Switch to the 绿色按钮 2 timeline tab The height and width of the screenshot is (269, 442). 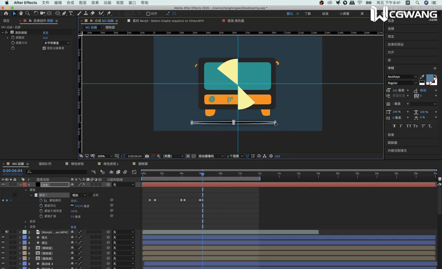(111, 164)
